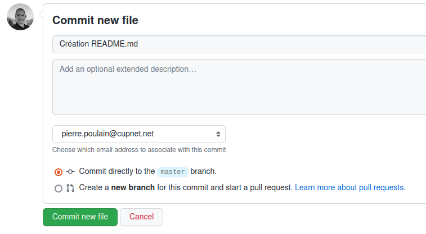
Task: Open the pierre.poulain@cupnet.net email dropdown
Action: (x=139, y=134)
